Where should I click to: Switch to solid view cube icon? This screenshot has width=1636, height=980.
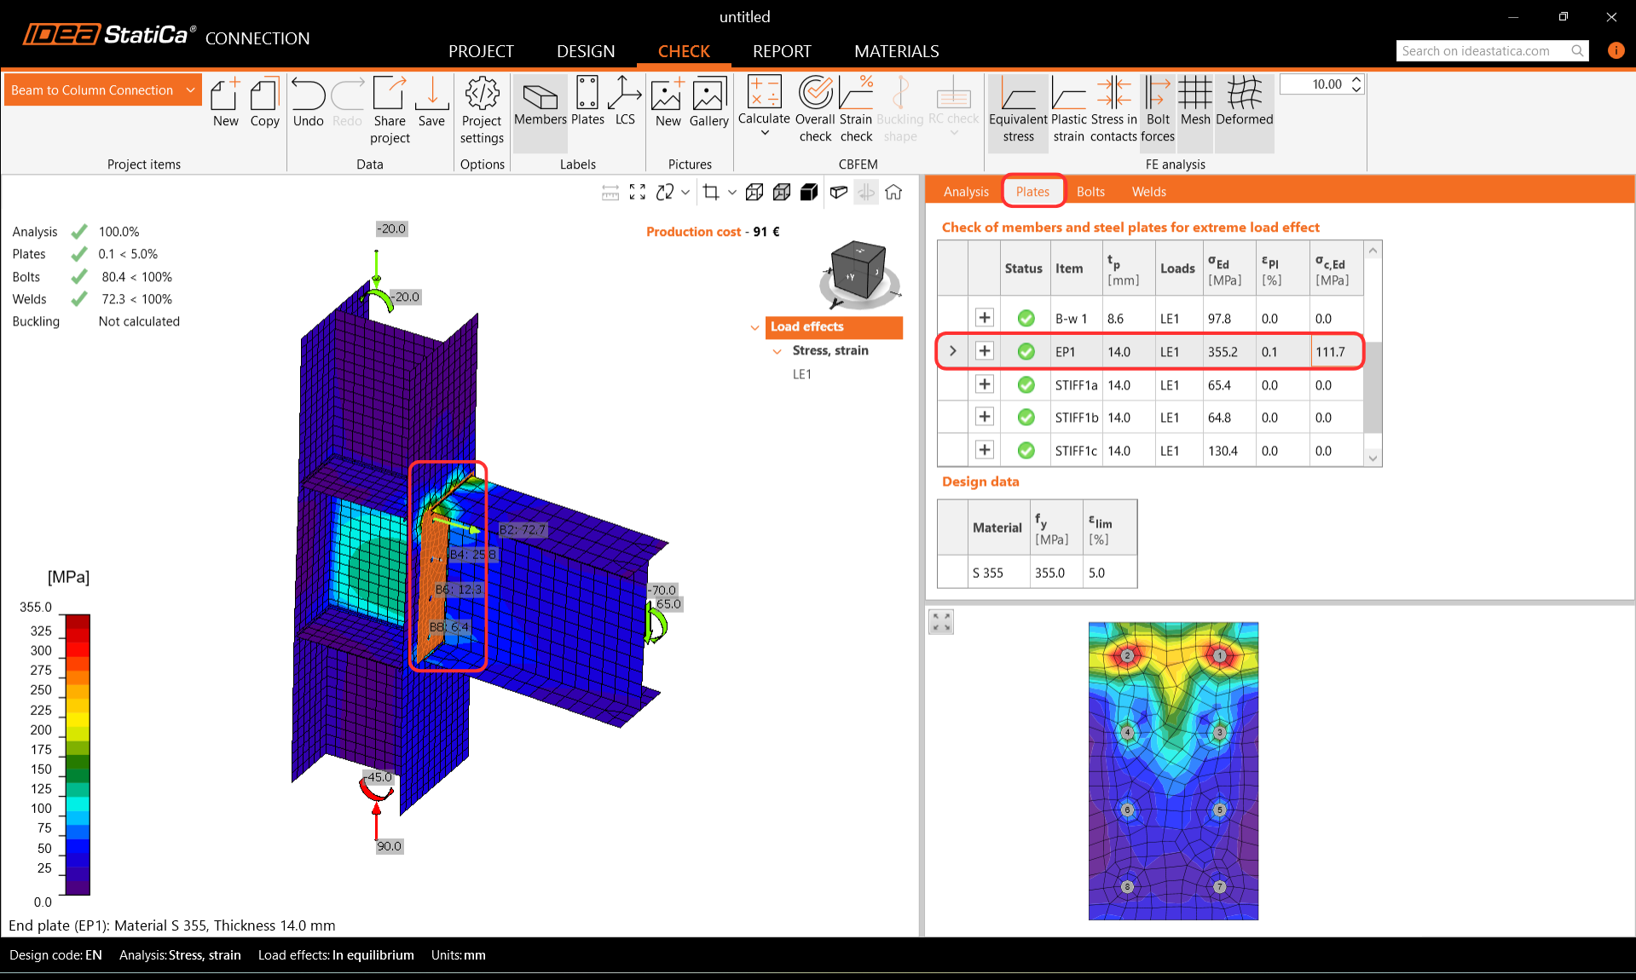coord(809,193)
